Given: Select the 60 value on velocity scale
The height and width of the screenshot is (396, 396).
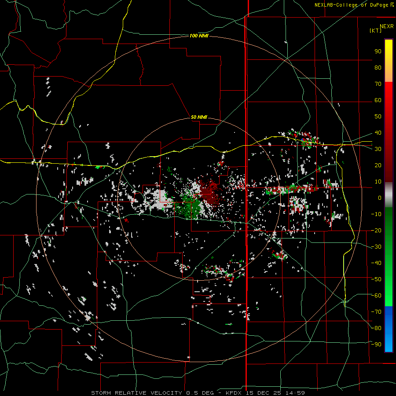Looking at the screenshot, I should click(378, 100).
